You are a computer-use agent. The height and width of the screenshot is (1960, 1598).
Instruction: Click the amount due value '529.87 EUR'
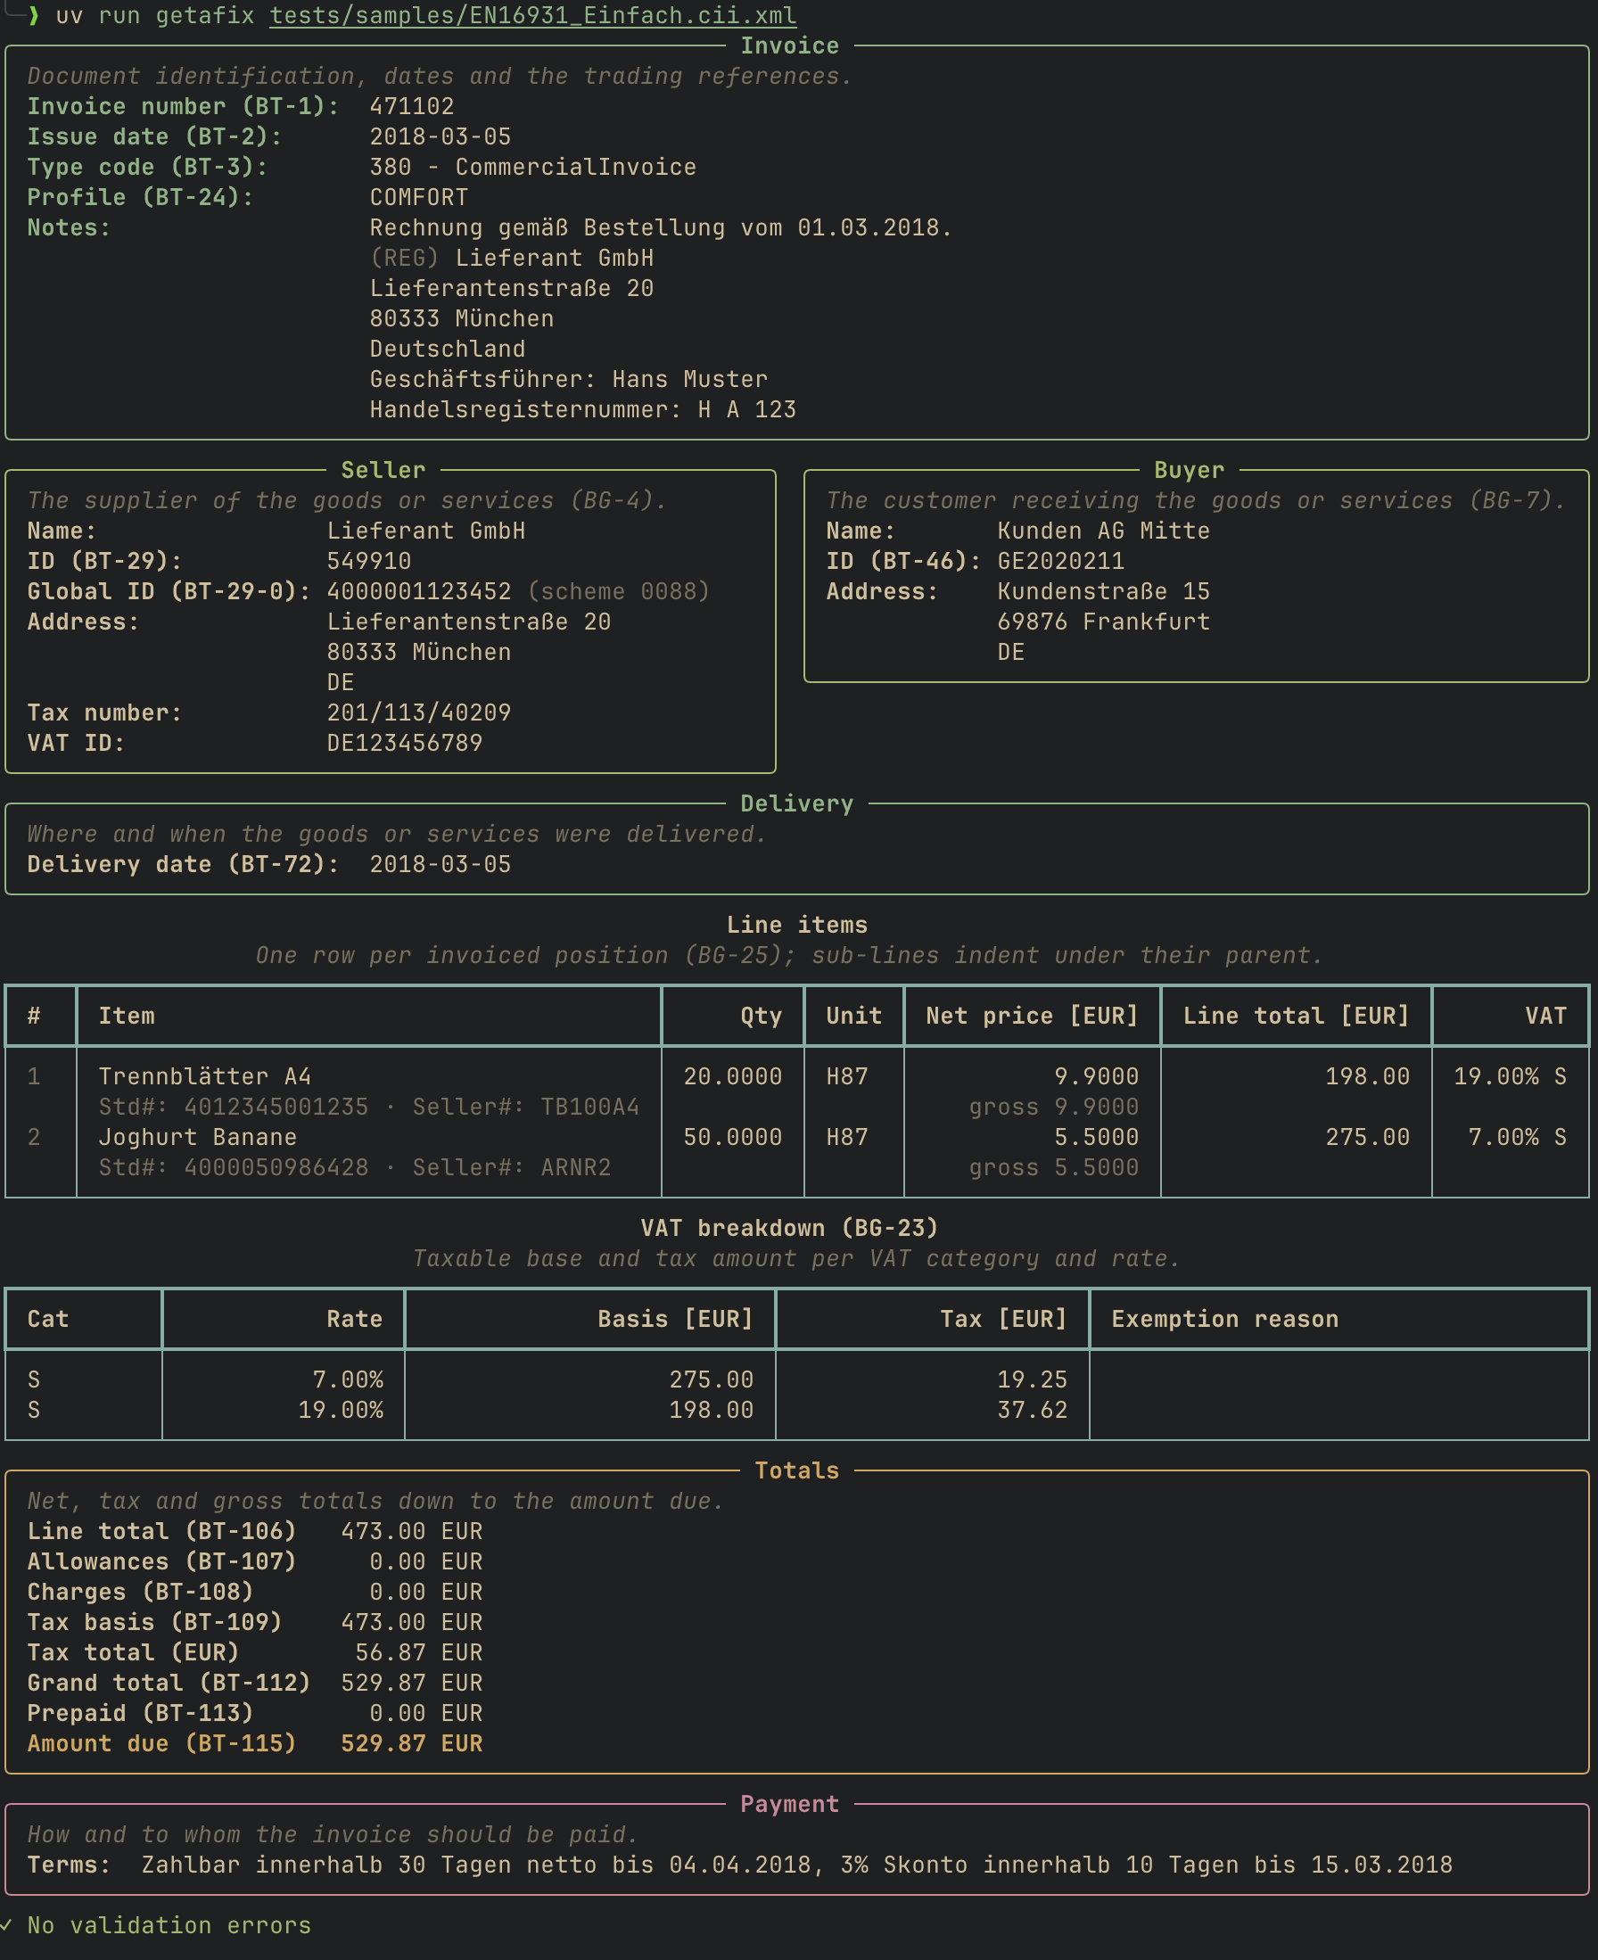click(411, 1743)
